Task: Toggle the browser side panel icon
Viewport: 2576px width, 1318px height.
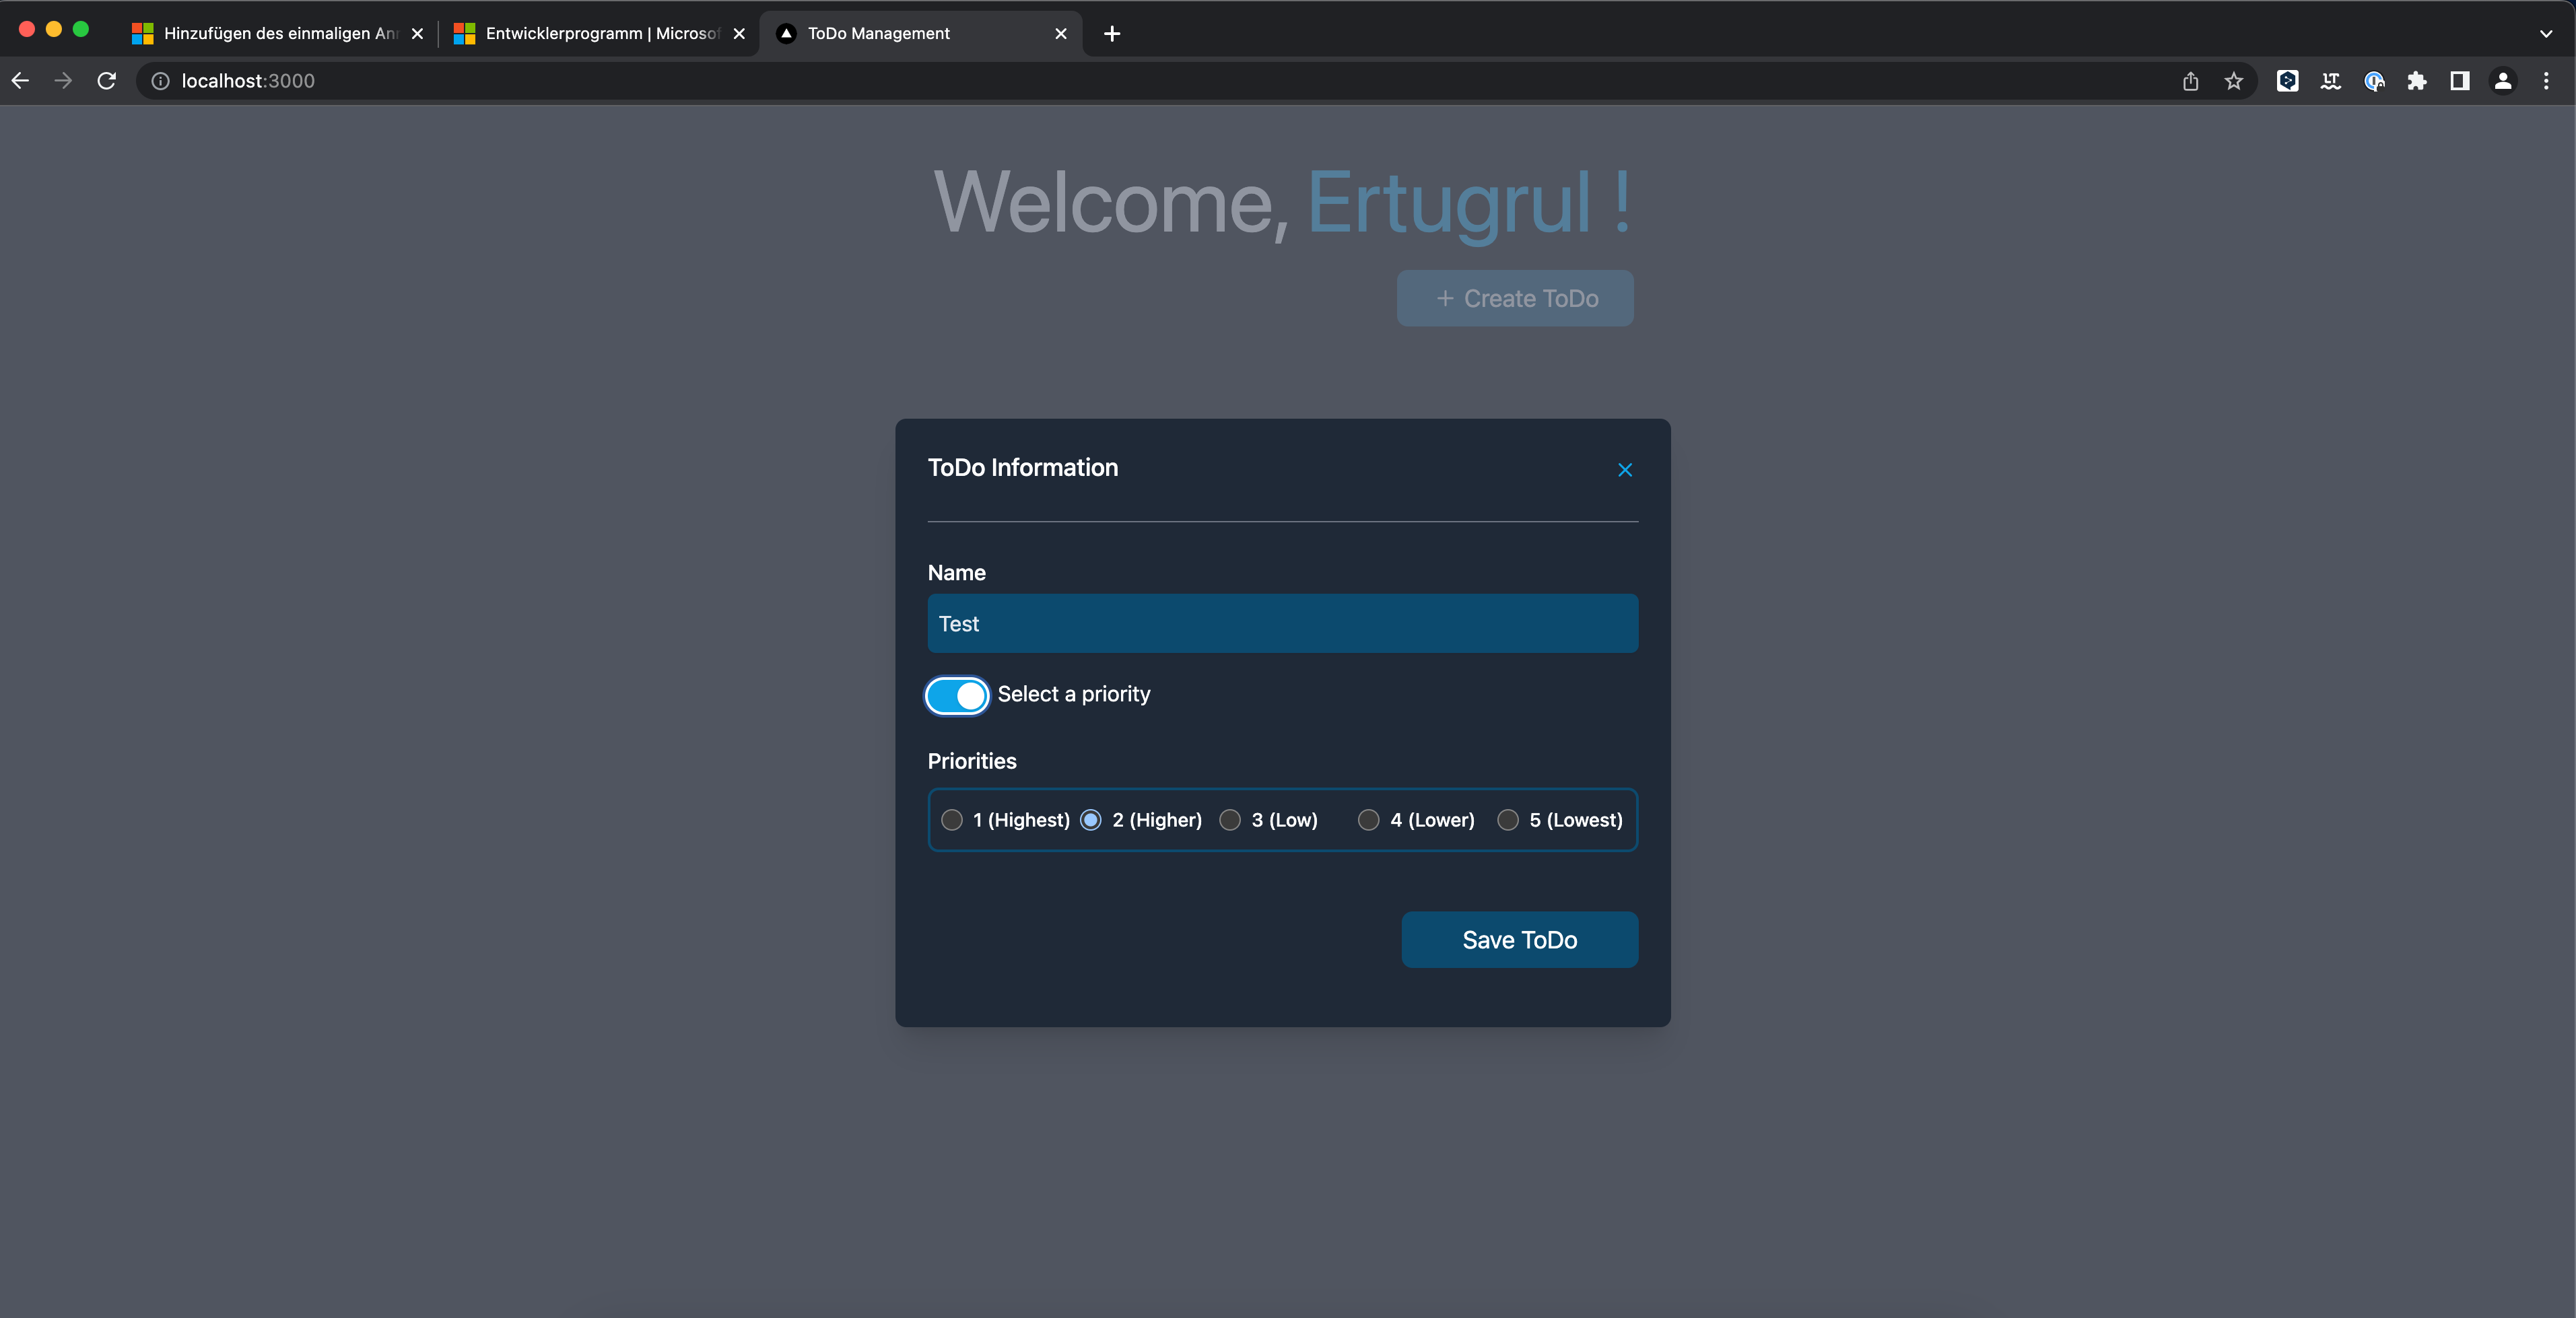Action: coord(2459,81)
